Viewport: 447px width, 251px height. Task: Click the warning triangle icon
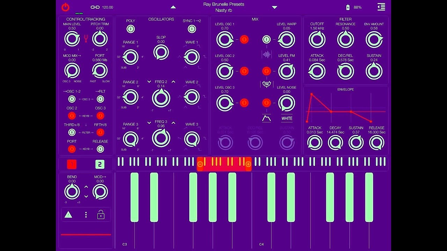coord(68,215)
